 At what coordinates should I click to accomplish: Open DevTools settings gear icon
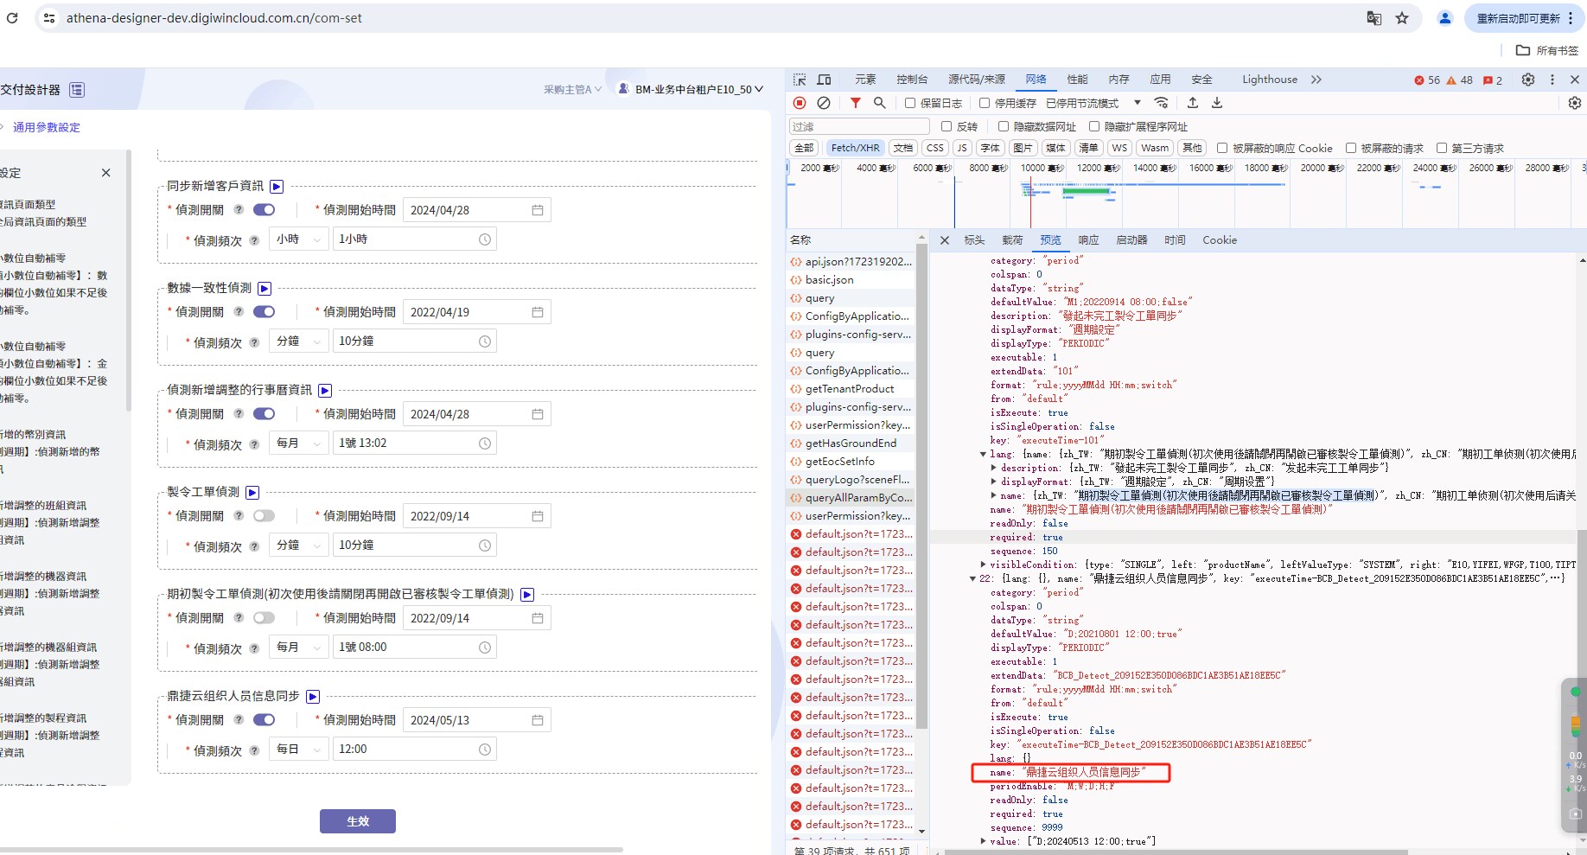tap(1528, 80)
